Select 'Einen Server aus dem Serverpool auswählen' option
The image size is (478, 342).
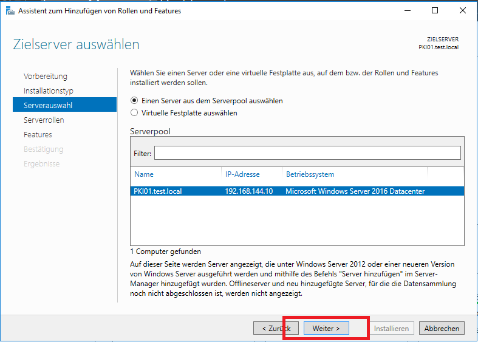[134, 101]
